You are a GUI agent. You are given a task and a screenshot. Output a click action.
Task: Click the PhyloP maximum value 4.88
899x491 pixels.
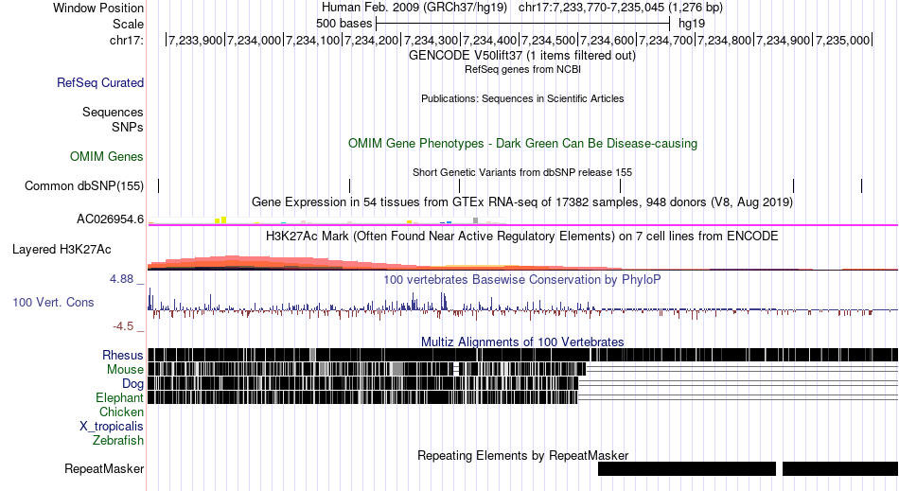coord(121,279)
